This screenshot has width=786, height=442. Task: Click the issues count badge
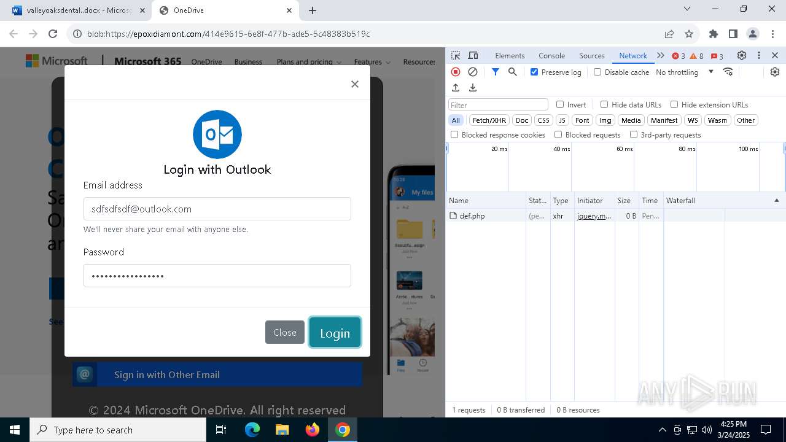(717, 56)
